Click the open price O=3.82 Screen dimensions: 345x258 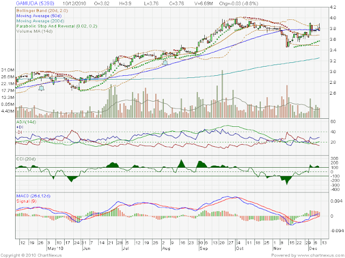[102, 4]
